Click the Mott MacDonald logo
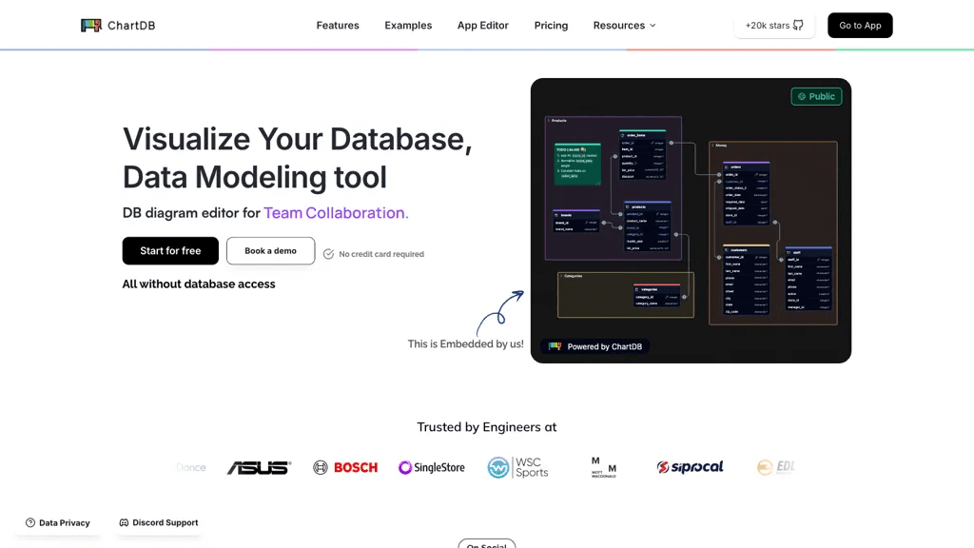 603,467
